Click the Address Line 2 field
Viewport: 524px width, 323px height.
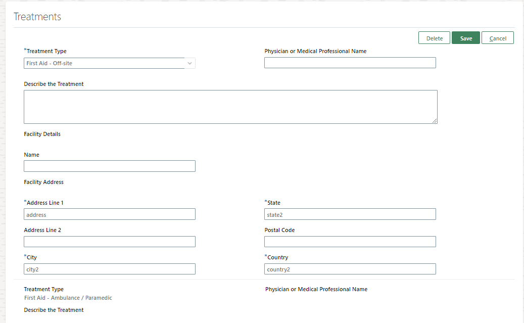pos(110,242)
